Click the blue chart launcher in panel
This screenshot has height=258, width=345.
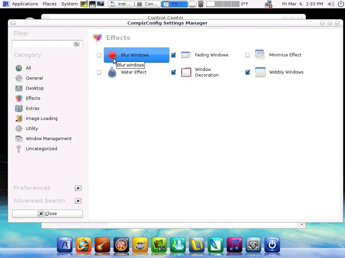coord(100,4)
